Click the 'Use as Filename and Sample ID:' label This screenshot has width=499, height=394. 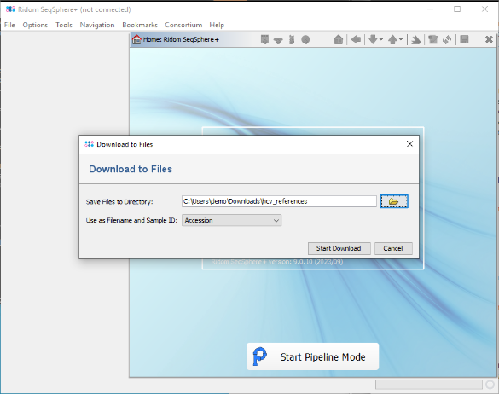[131, 220]
